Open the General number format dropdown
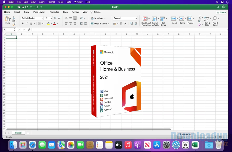232x152 pixels. pyautogui.click(x=125, y=18)
